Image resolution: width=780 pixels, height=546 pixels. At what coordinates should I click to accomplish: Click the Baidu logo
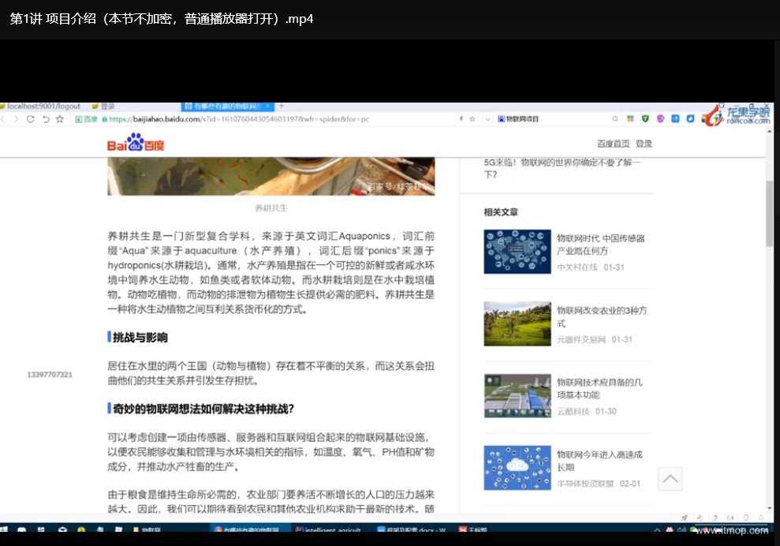pos(136,144)
